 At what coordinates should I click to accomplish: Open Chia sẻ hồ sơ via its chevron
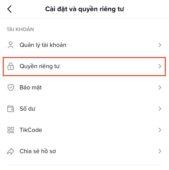coord(160,151)
